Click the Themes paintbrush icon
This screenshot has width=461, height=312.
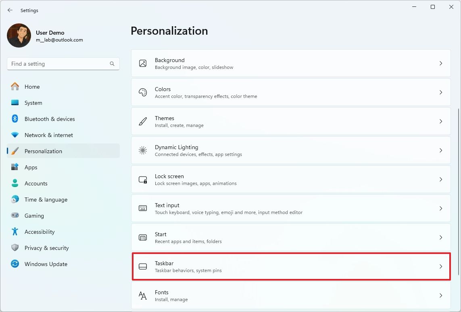pyautogui.click(x=143, y=121)
